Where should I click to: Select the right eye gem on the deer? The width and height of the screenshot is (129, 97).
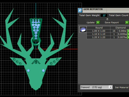tap(43, 71)
